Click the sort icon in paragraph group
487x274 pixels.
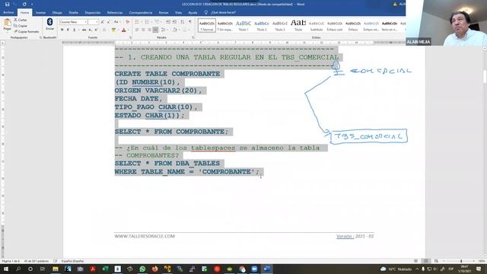[x=183, y=22]
